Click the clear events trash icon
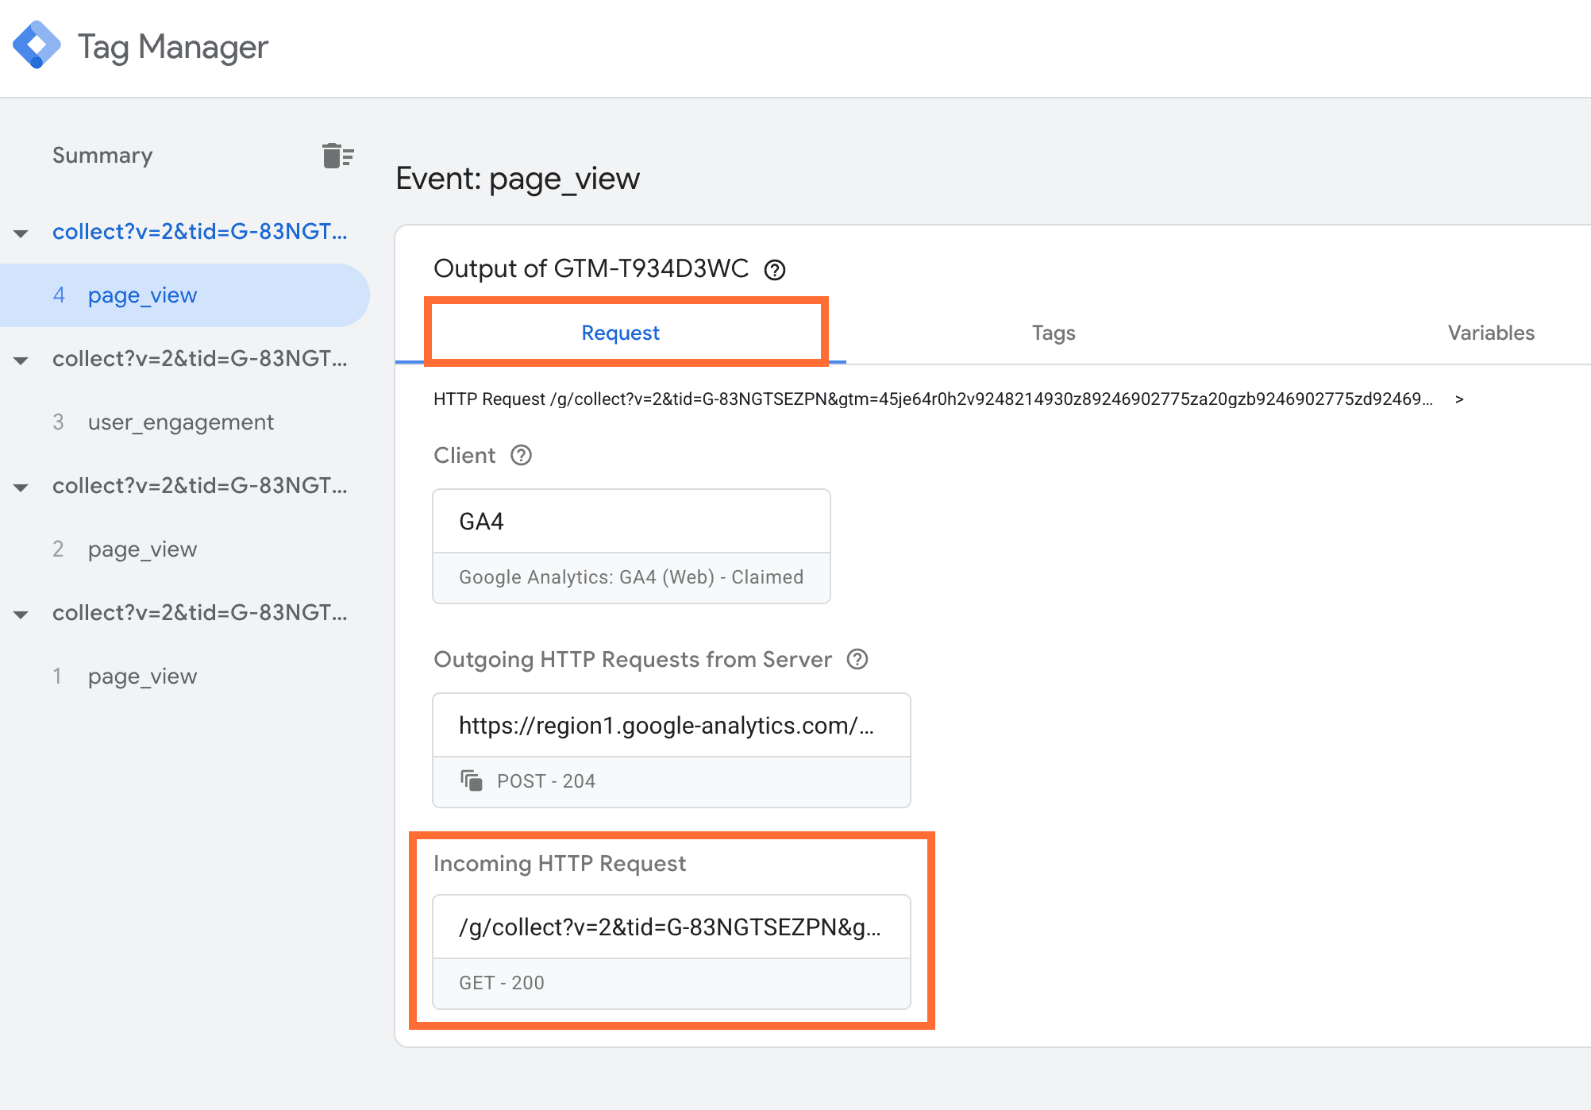 [337, 156]
